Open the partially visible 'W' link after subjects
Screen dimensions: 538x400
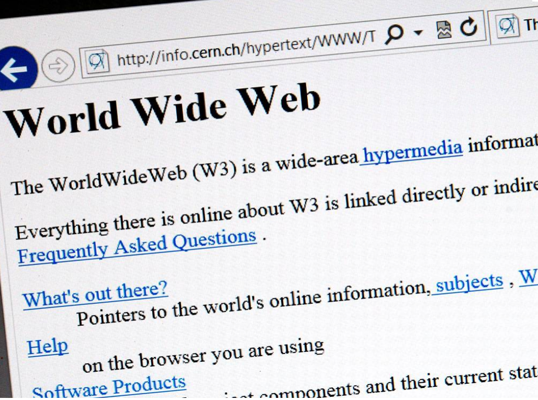pyautogui.click(x=528, y=277)
